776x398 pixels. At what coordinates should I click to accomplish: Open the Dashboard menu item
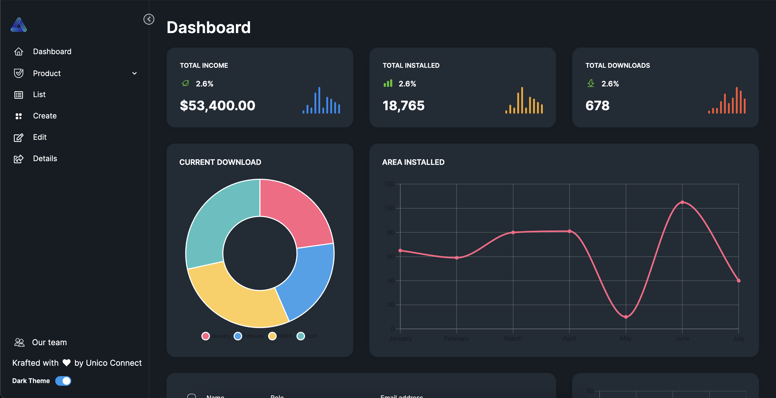point(52,51)
